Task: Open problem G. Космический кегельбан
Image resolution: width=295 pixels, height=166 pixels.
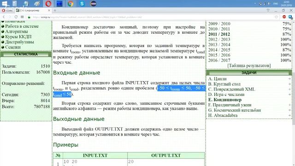Action: (x=235, y=110)
